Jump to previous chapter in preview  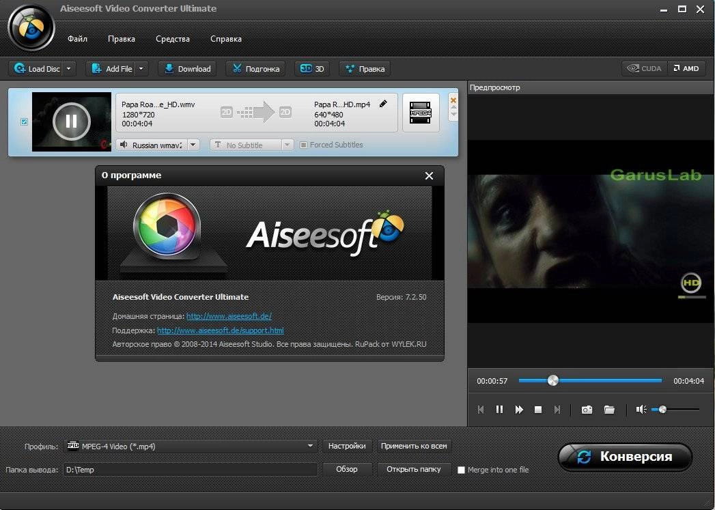(x=481, y=409)
